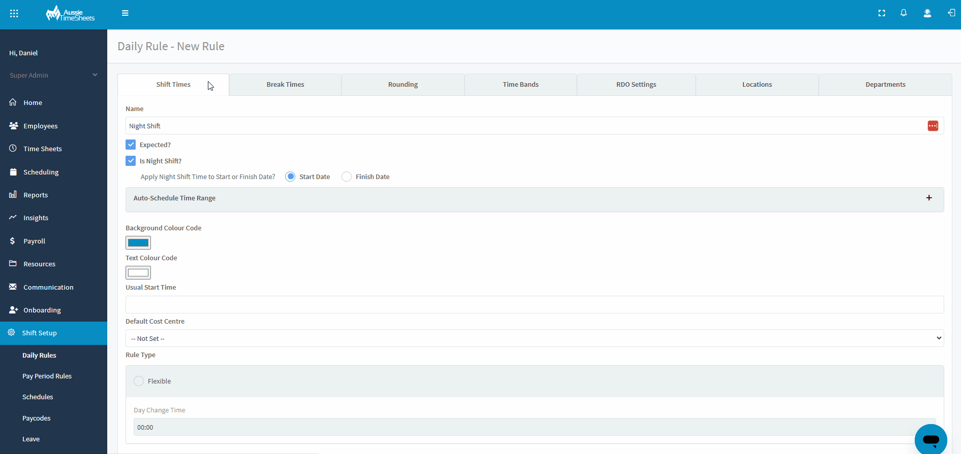The width and height of the screenshot is (961, 454).
Task: Click the Time Sheets clock icon
Action: pos(13,148)
